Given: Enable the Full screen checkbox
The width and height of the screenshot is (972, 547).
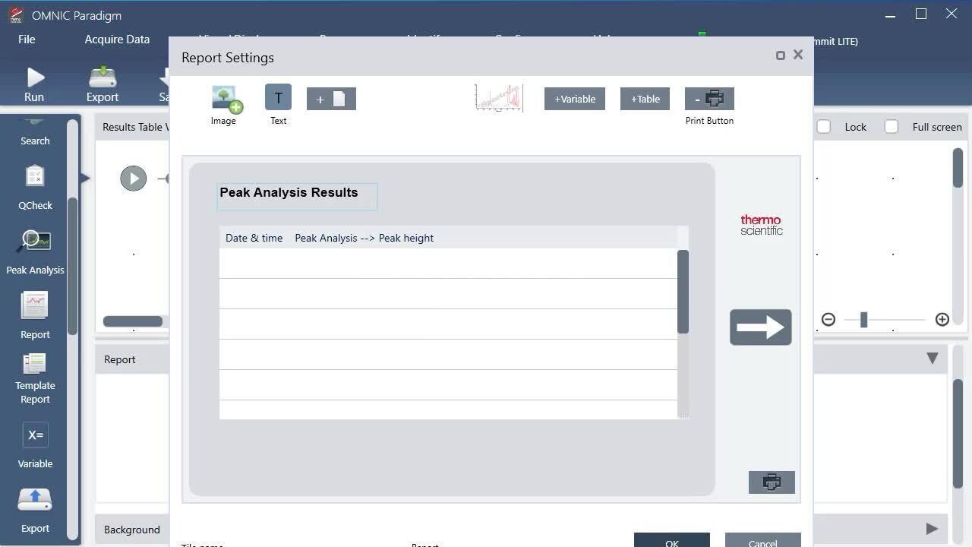Looking at the screenshot, I should (x=892, y=127).
